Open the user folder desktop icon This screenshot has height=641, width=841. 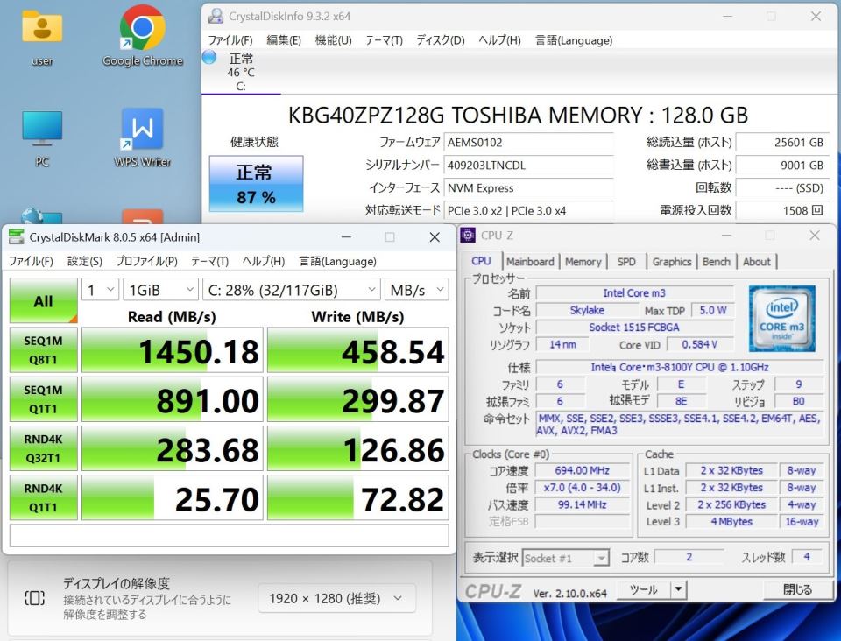42,37
